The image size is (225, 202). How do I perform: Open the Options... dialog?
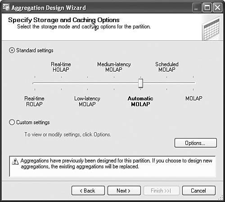(196, 143)
